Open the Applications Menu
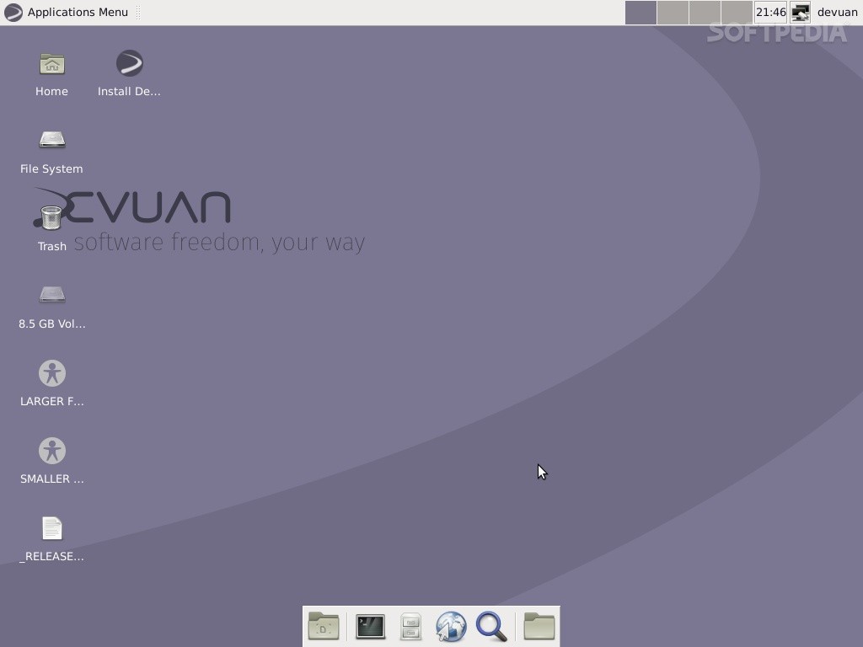This screenshot has height=647, width=863. pos(67,12)
